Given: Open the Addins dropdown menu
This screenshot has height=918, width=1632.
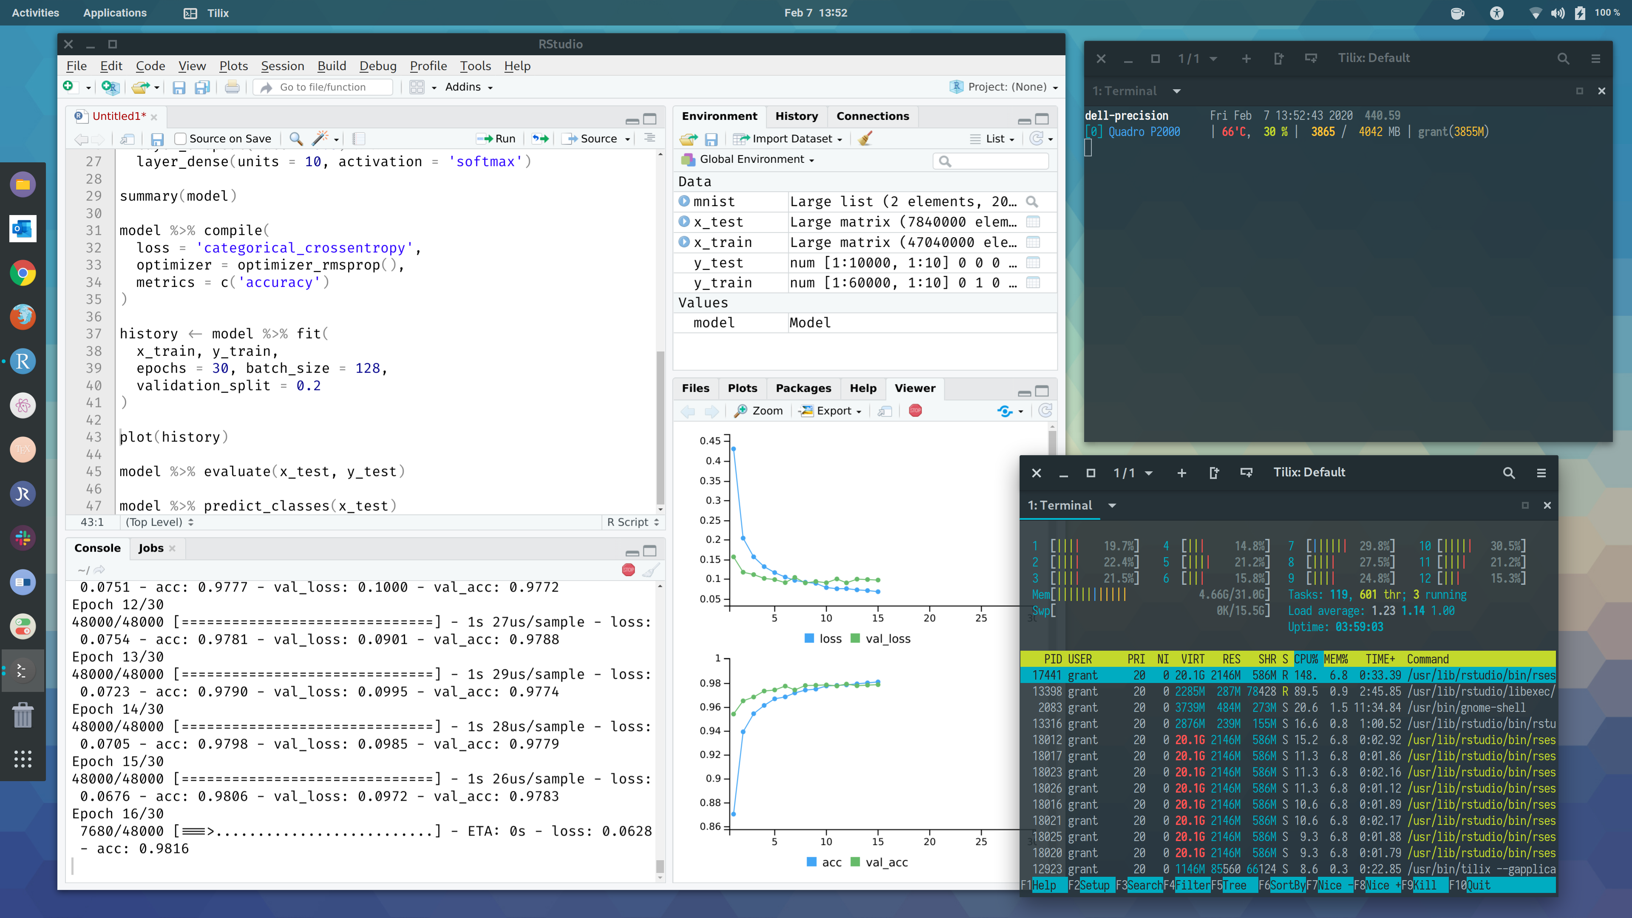Looking at the screenshot, I should click(x=469, y=87).
